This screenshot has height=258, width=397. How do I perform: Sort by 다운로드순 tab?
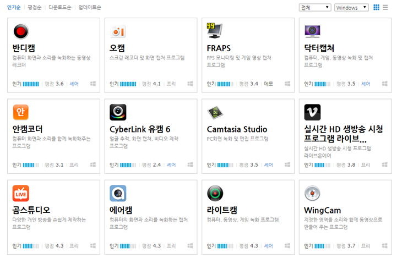(x=60, y=7)
